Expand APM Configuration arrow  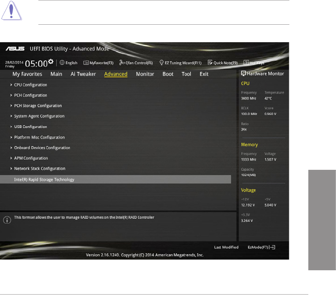pyautogui.click(x=11, y=158)
